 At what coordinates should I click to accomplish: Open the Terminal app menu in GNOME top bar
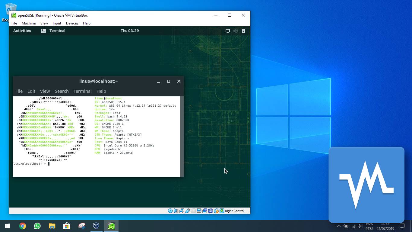tap(57, 31)
